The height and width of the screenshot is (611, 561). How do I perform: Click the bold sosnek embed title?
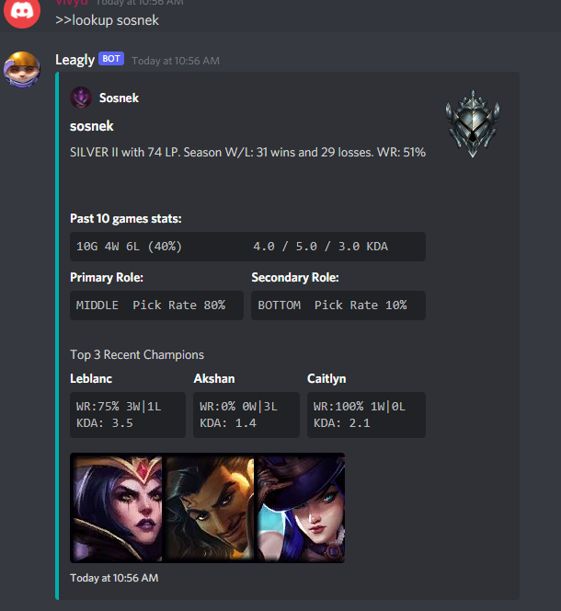pyautogui.click(x=92, y=126)
